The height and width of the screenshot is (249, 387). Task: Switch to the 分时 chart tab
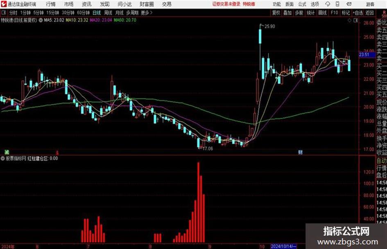point(14,13)
